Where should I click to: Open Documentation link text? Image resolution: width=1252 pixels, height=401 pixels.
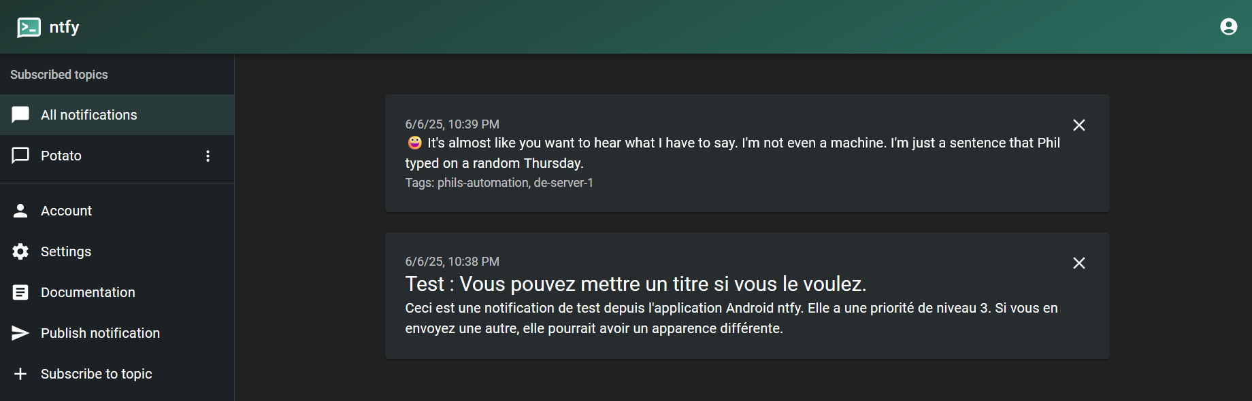tap(88, 292)
